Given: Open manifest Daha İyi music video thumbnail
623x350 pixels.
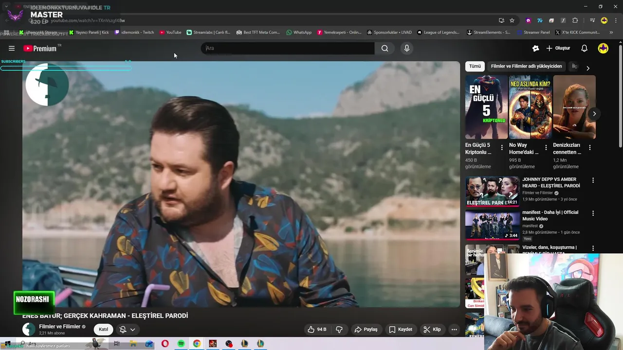Looking at the screenshot, I should (492, 225).
